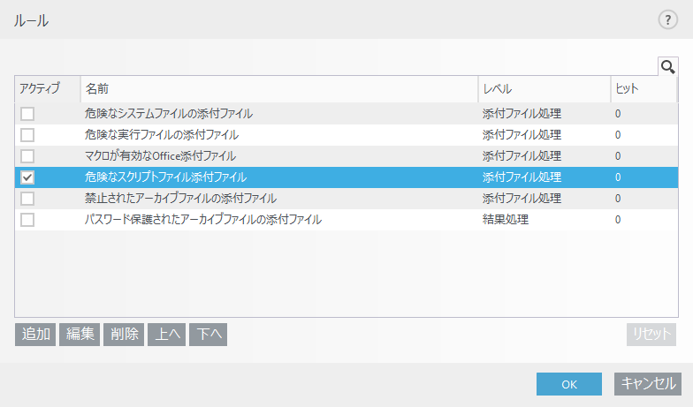
Task: Click the 編集 button
Action: pyautogui.click(x=80, y=334)
